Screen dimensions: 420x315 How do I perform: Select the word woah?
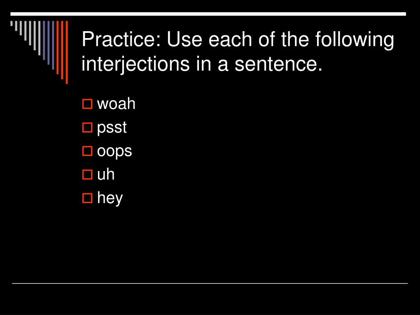116,104
